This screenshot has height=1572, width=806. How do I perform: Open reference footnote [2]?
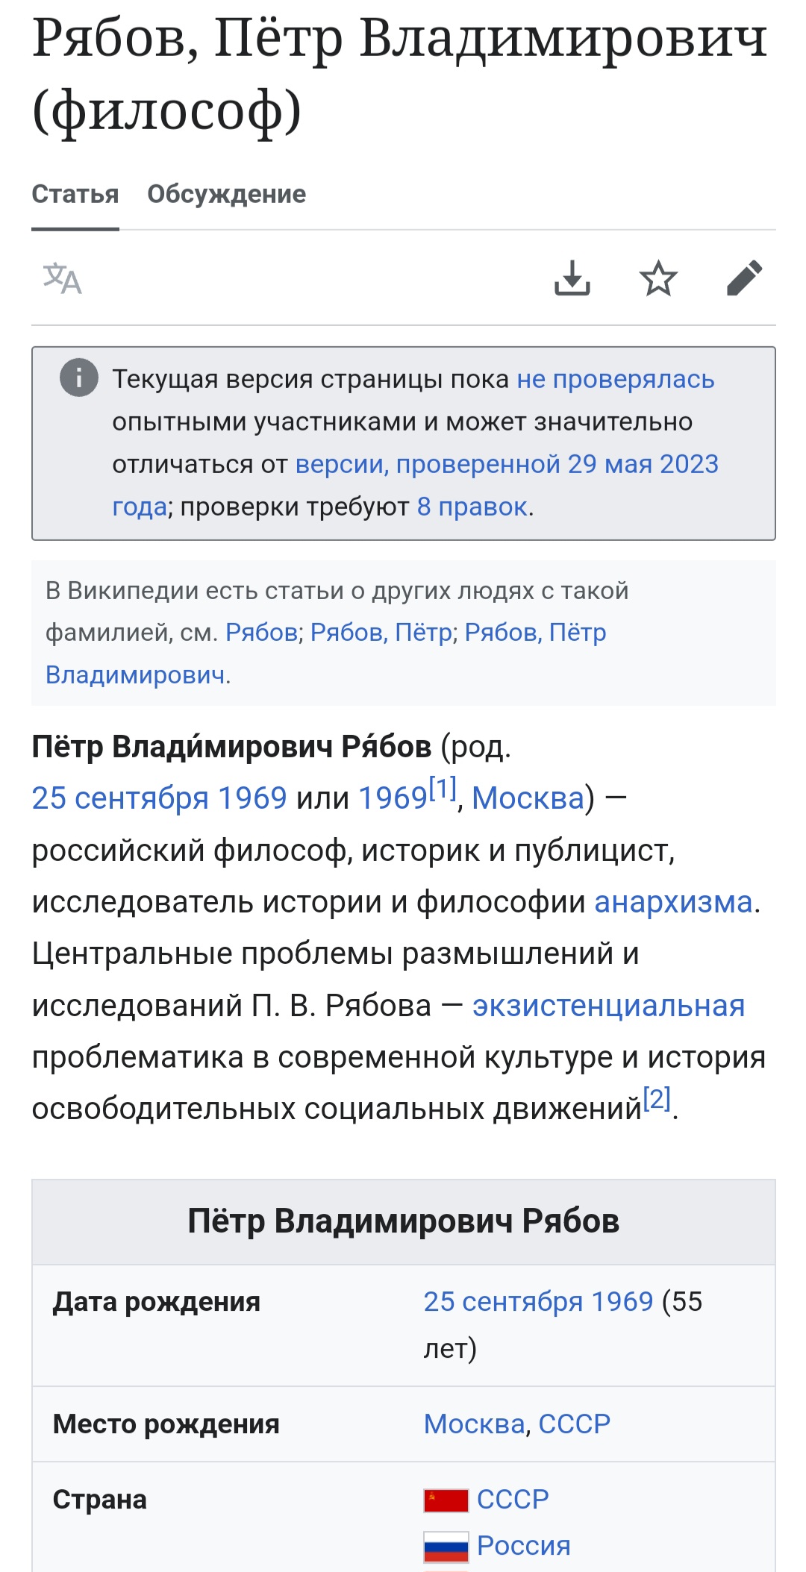tap(657, 1099)
